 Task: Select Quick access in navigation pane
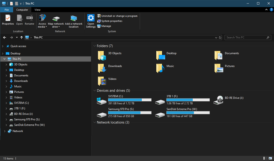click(18, 46)
